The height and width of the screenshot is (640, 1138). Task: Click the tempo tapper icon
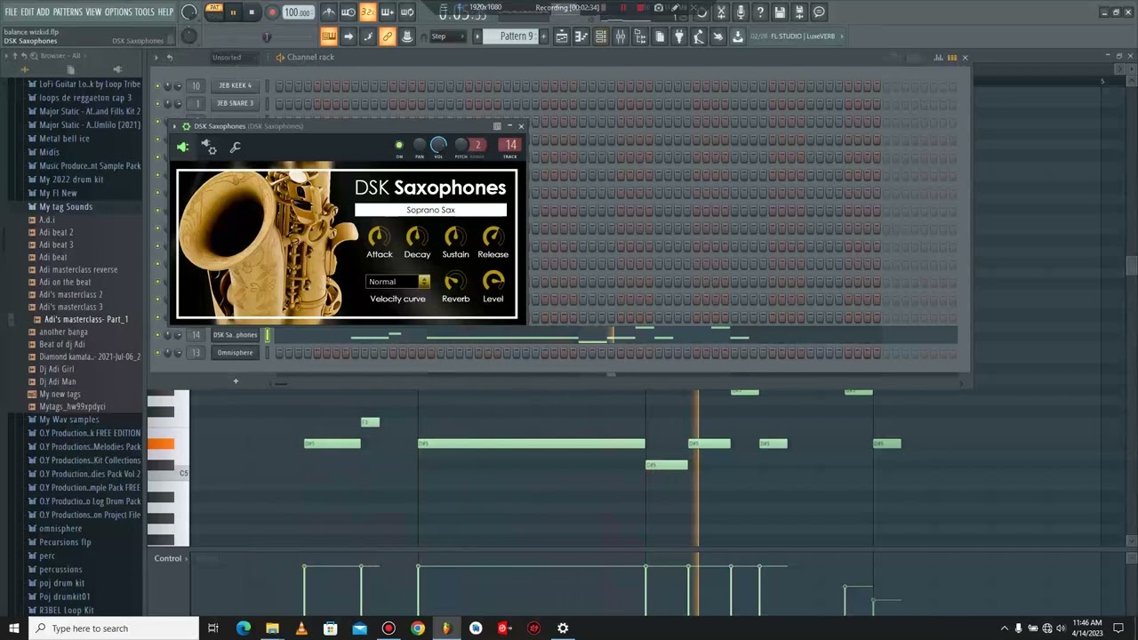click(x=699, y=36)
